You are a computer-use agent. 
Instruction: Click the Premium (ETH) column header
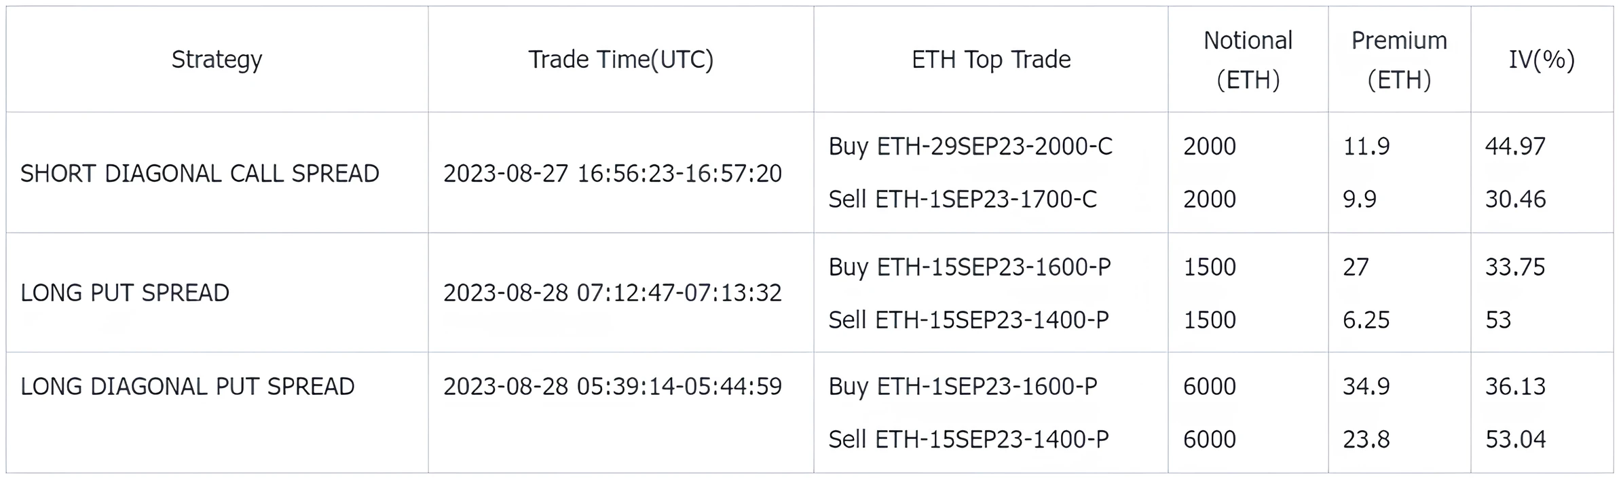pos(1399,60)
